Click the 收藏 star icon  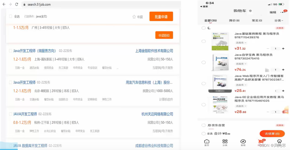[134, 17]
